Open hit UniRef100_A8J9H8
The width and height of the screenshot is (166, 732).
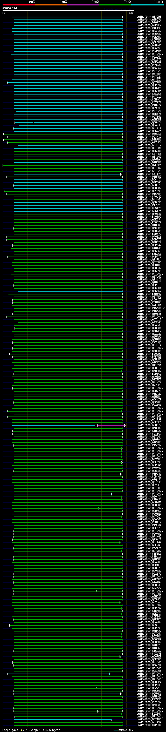click(149, 17)
